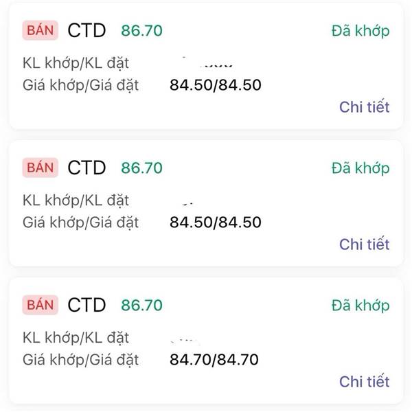Click the 84.70/84.70 matched price value
Screen dimensions: 412x412
tap(215, 359)
